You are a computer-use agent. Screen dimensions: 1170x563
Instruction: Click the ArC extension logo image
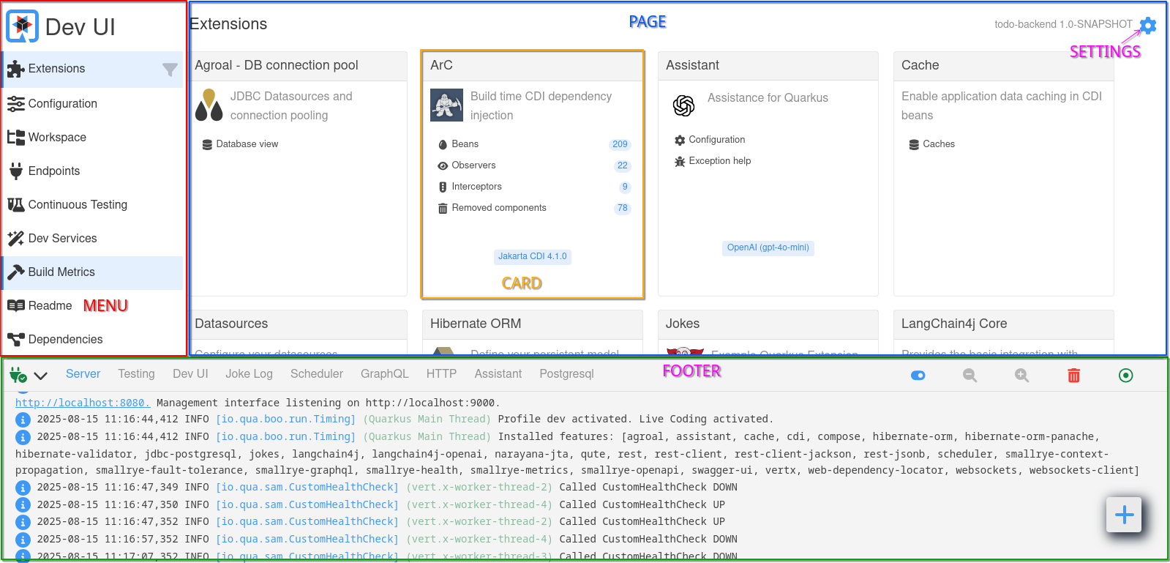click(x=446, y=105)
